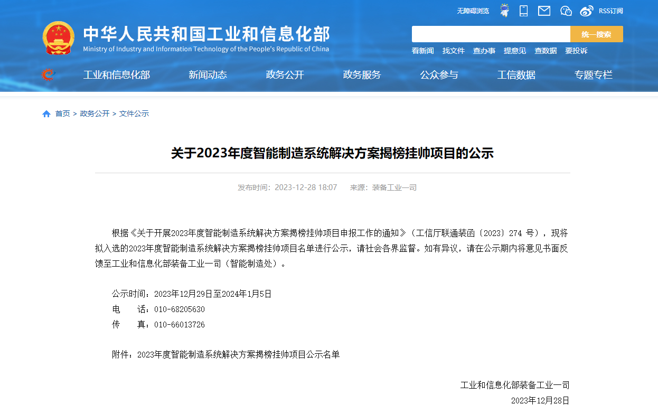
Task: Open 公众参与 in the main navigation
Action: [439, 75]
